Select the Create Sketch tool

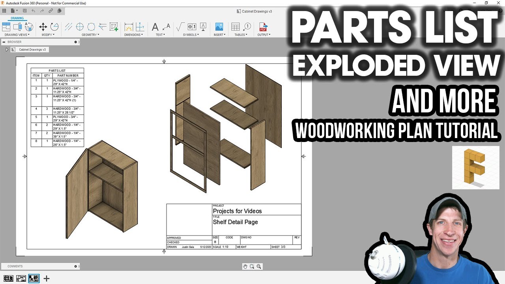114,27
